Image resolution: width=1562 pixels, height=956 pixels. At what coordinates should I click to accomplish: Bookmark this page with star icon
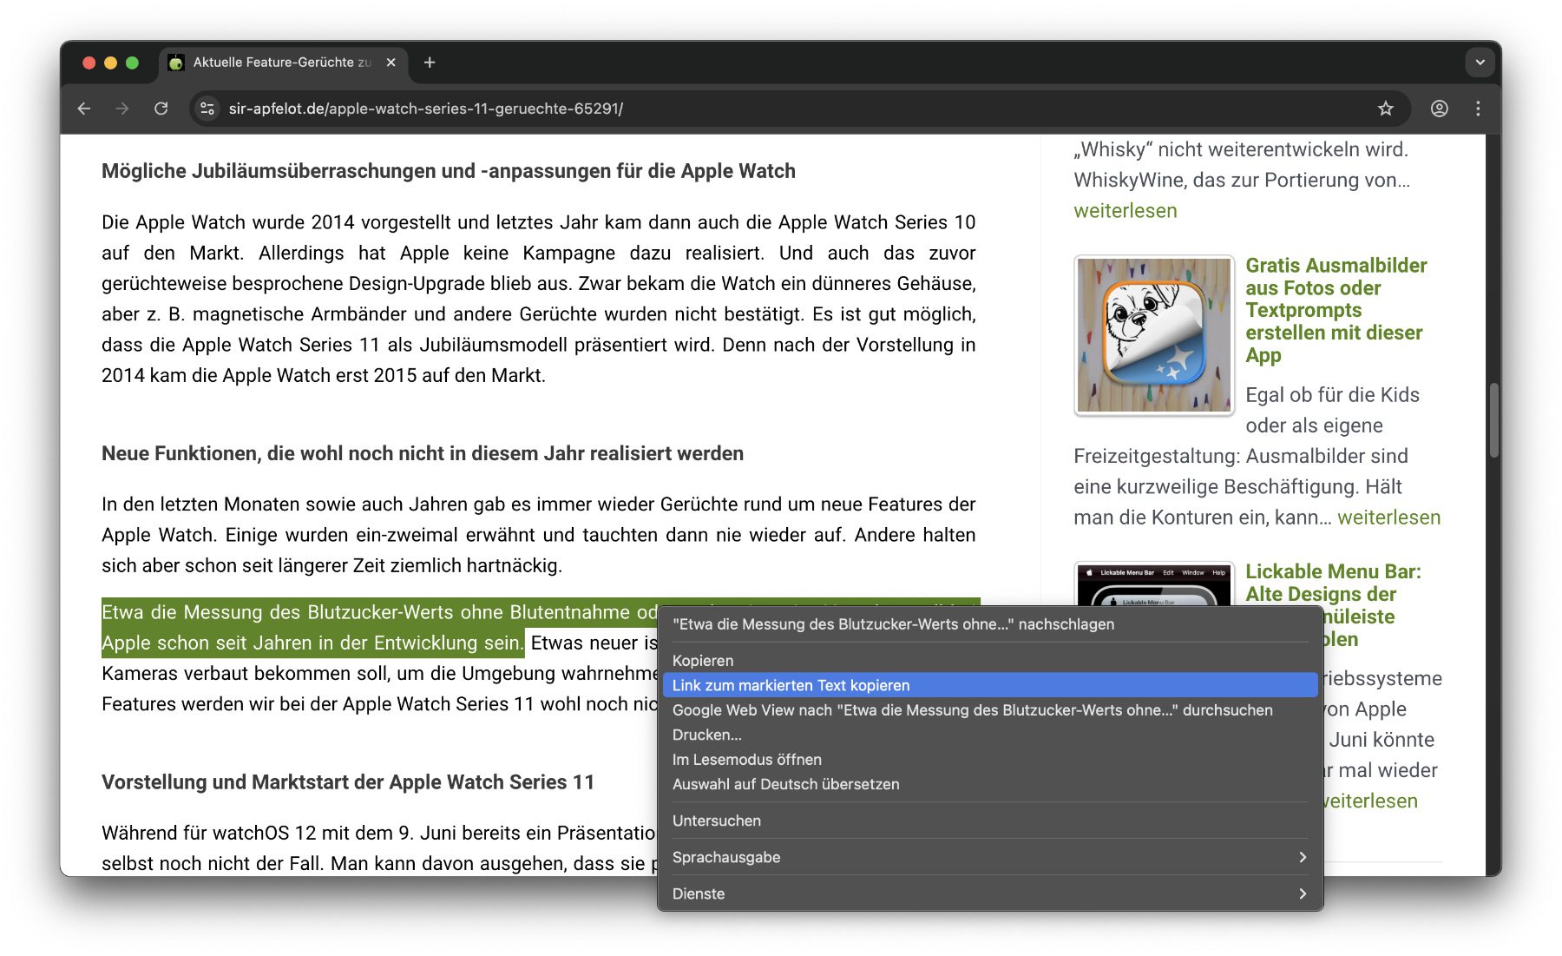[x=1385, y=109]
